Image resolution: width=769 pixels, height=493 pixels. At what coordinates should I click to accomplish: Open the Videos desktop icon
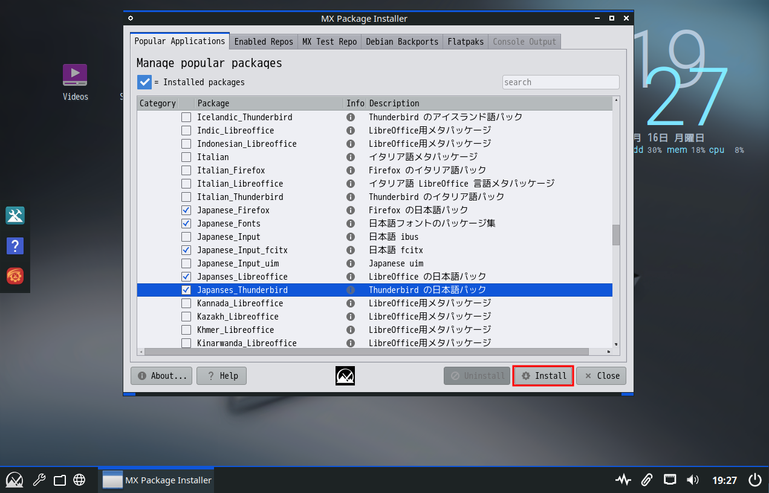(75, 82)
